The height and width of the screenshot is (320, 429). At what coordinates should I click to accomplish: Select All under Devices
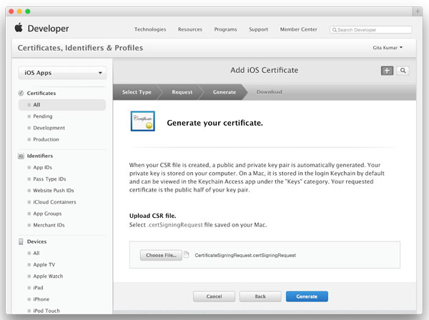click(36, 253)
